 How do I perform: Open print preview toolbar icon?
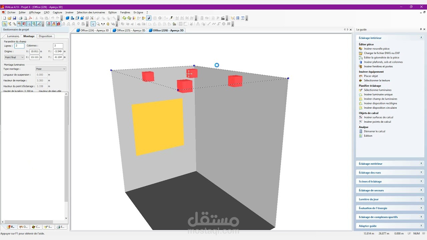(x=25, y=18)
